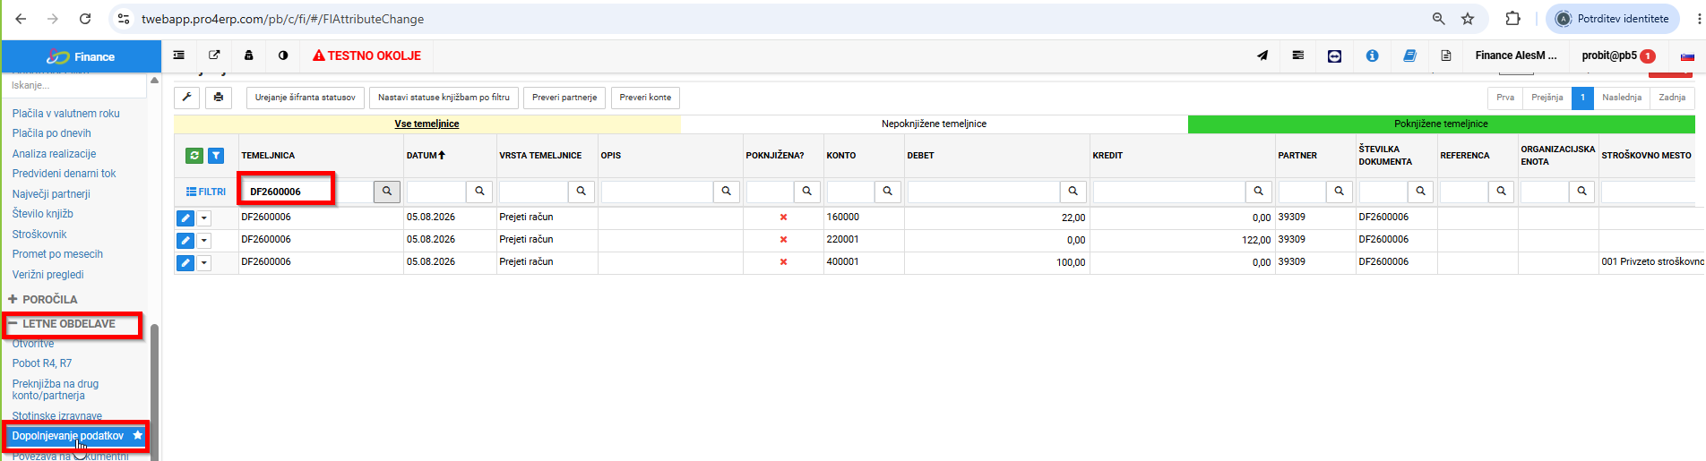The image size is (1706, 461).
Task: Toggle the FILTRI filter row
Action: pos(206,192)
